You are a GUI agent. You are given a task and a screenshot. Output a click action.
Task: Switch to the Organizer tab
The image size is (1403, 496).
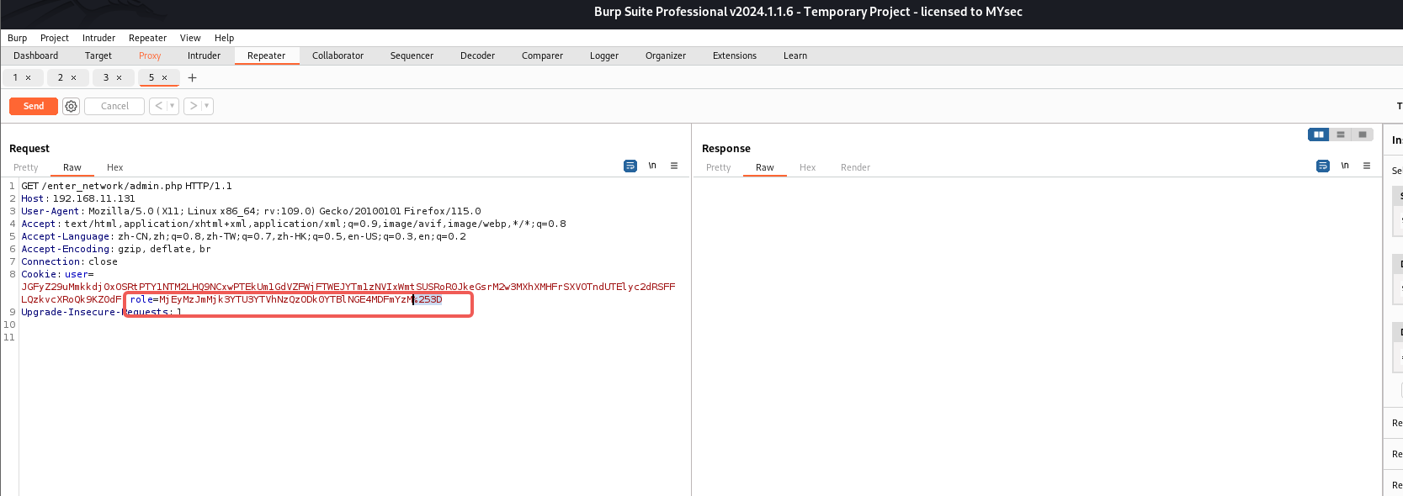666,55
